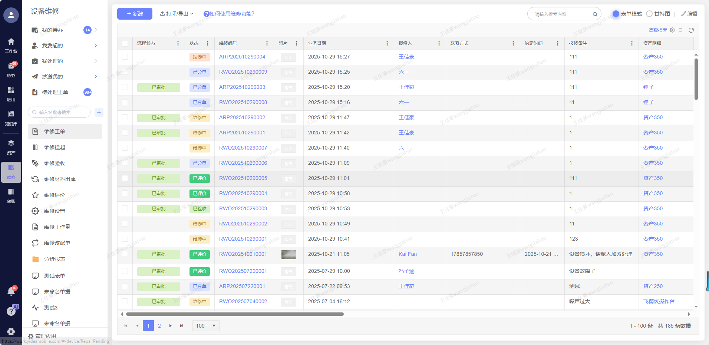Screen dimensions: 709x345
Task: Click the 新建 button
Action: [135, 14]
